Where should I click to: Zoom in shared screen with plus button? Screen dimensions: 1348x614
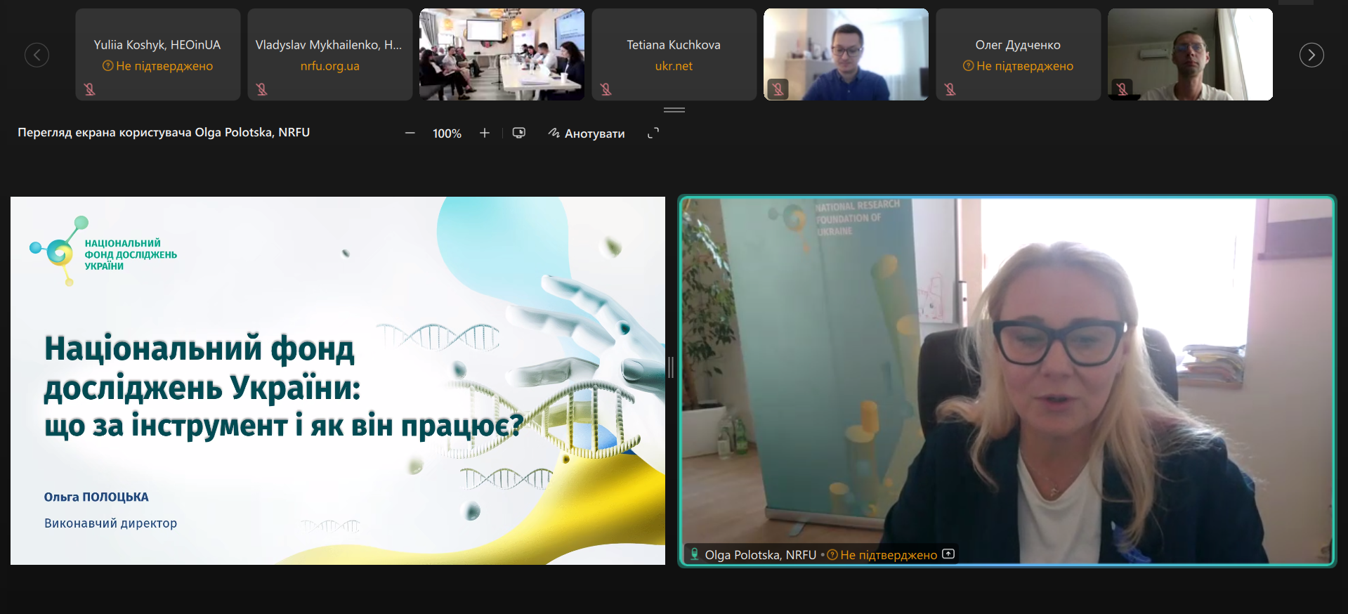[x=485, y=133]
